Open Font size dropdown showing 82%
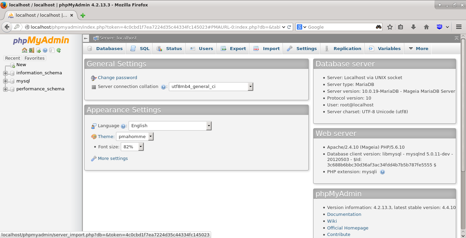Viewport: 466px width, 238px height. (x=132, y=147)
